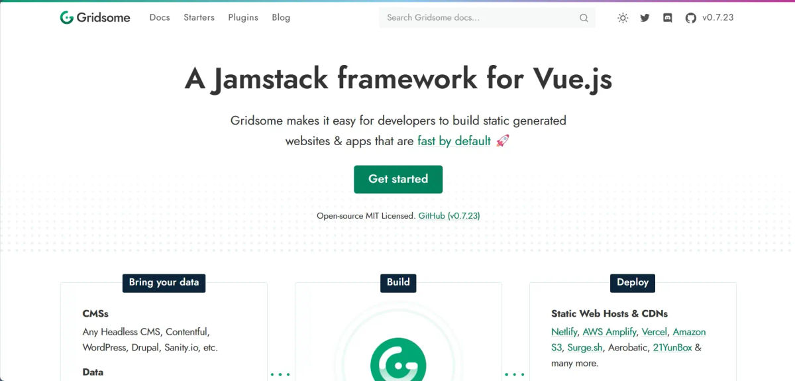Image resolution: width=795 pixels, height=381 pixels.
Task: Focus the Search Gridsome docs field
Action: coord(487,18)
